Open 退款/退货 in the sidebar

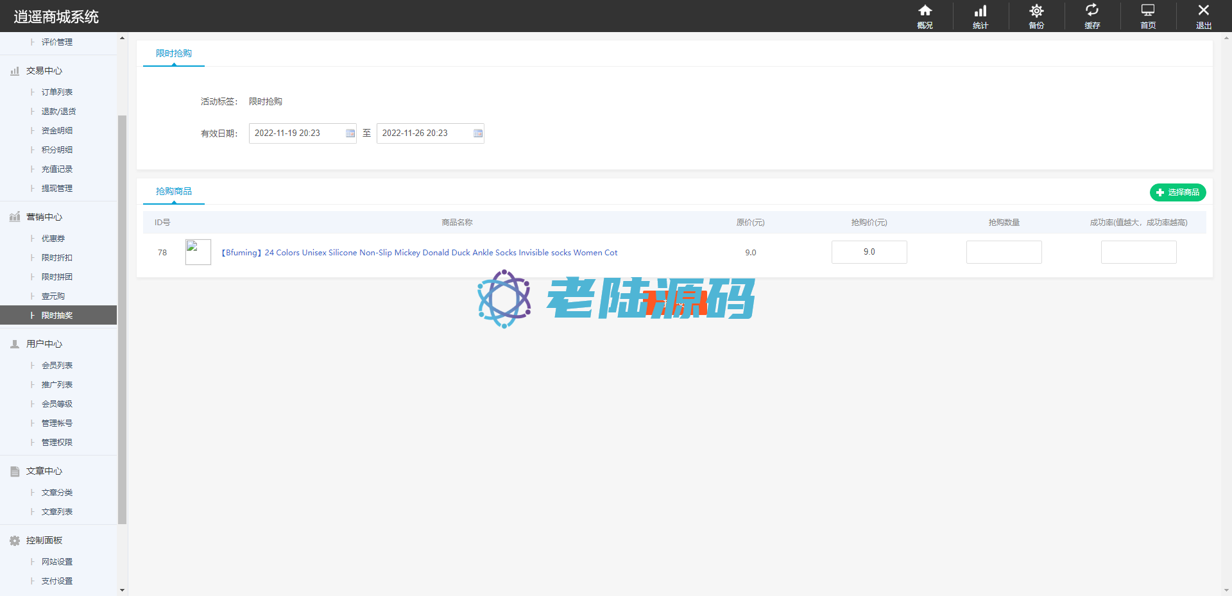pos(58,112)
